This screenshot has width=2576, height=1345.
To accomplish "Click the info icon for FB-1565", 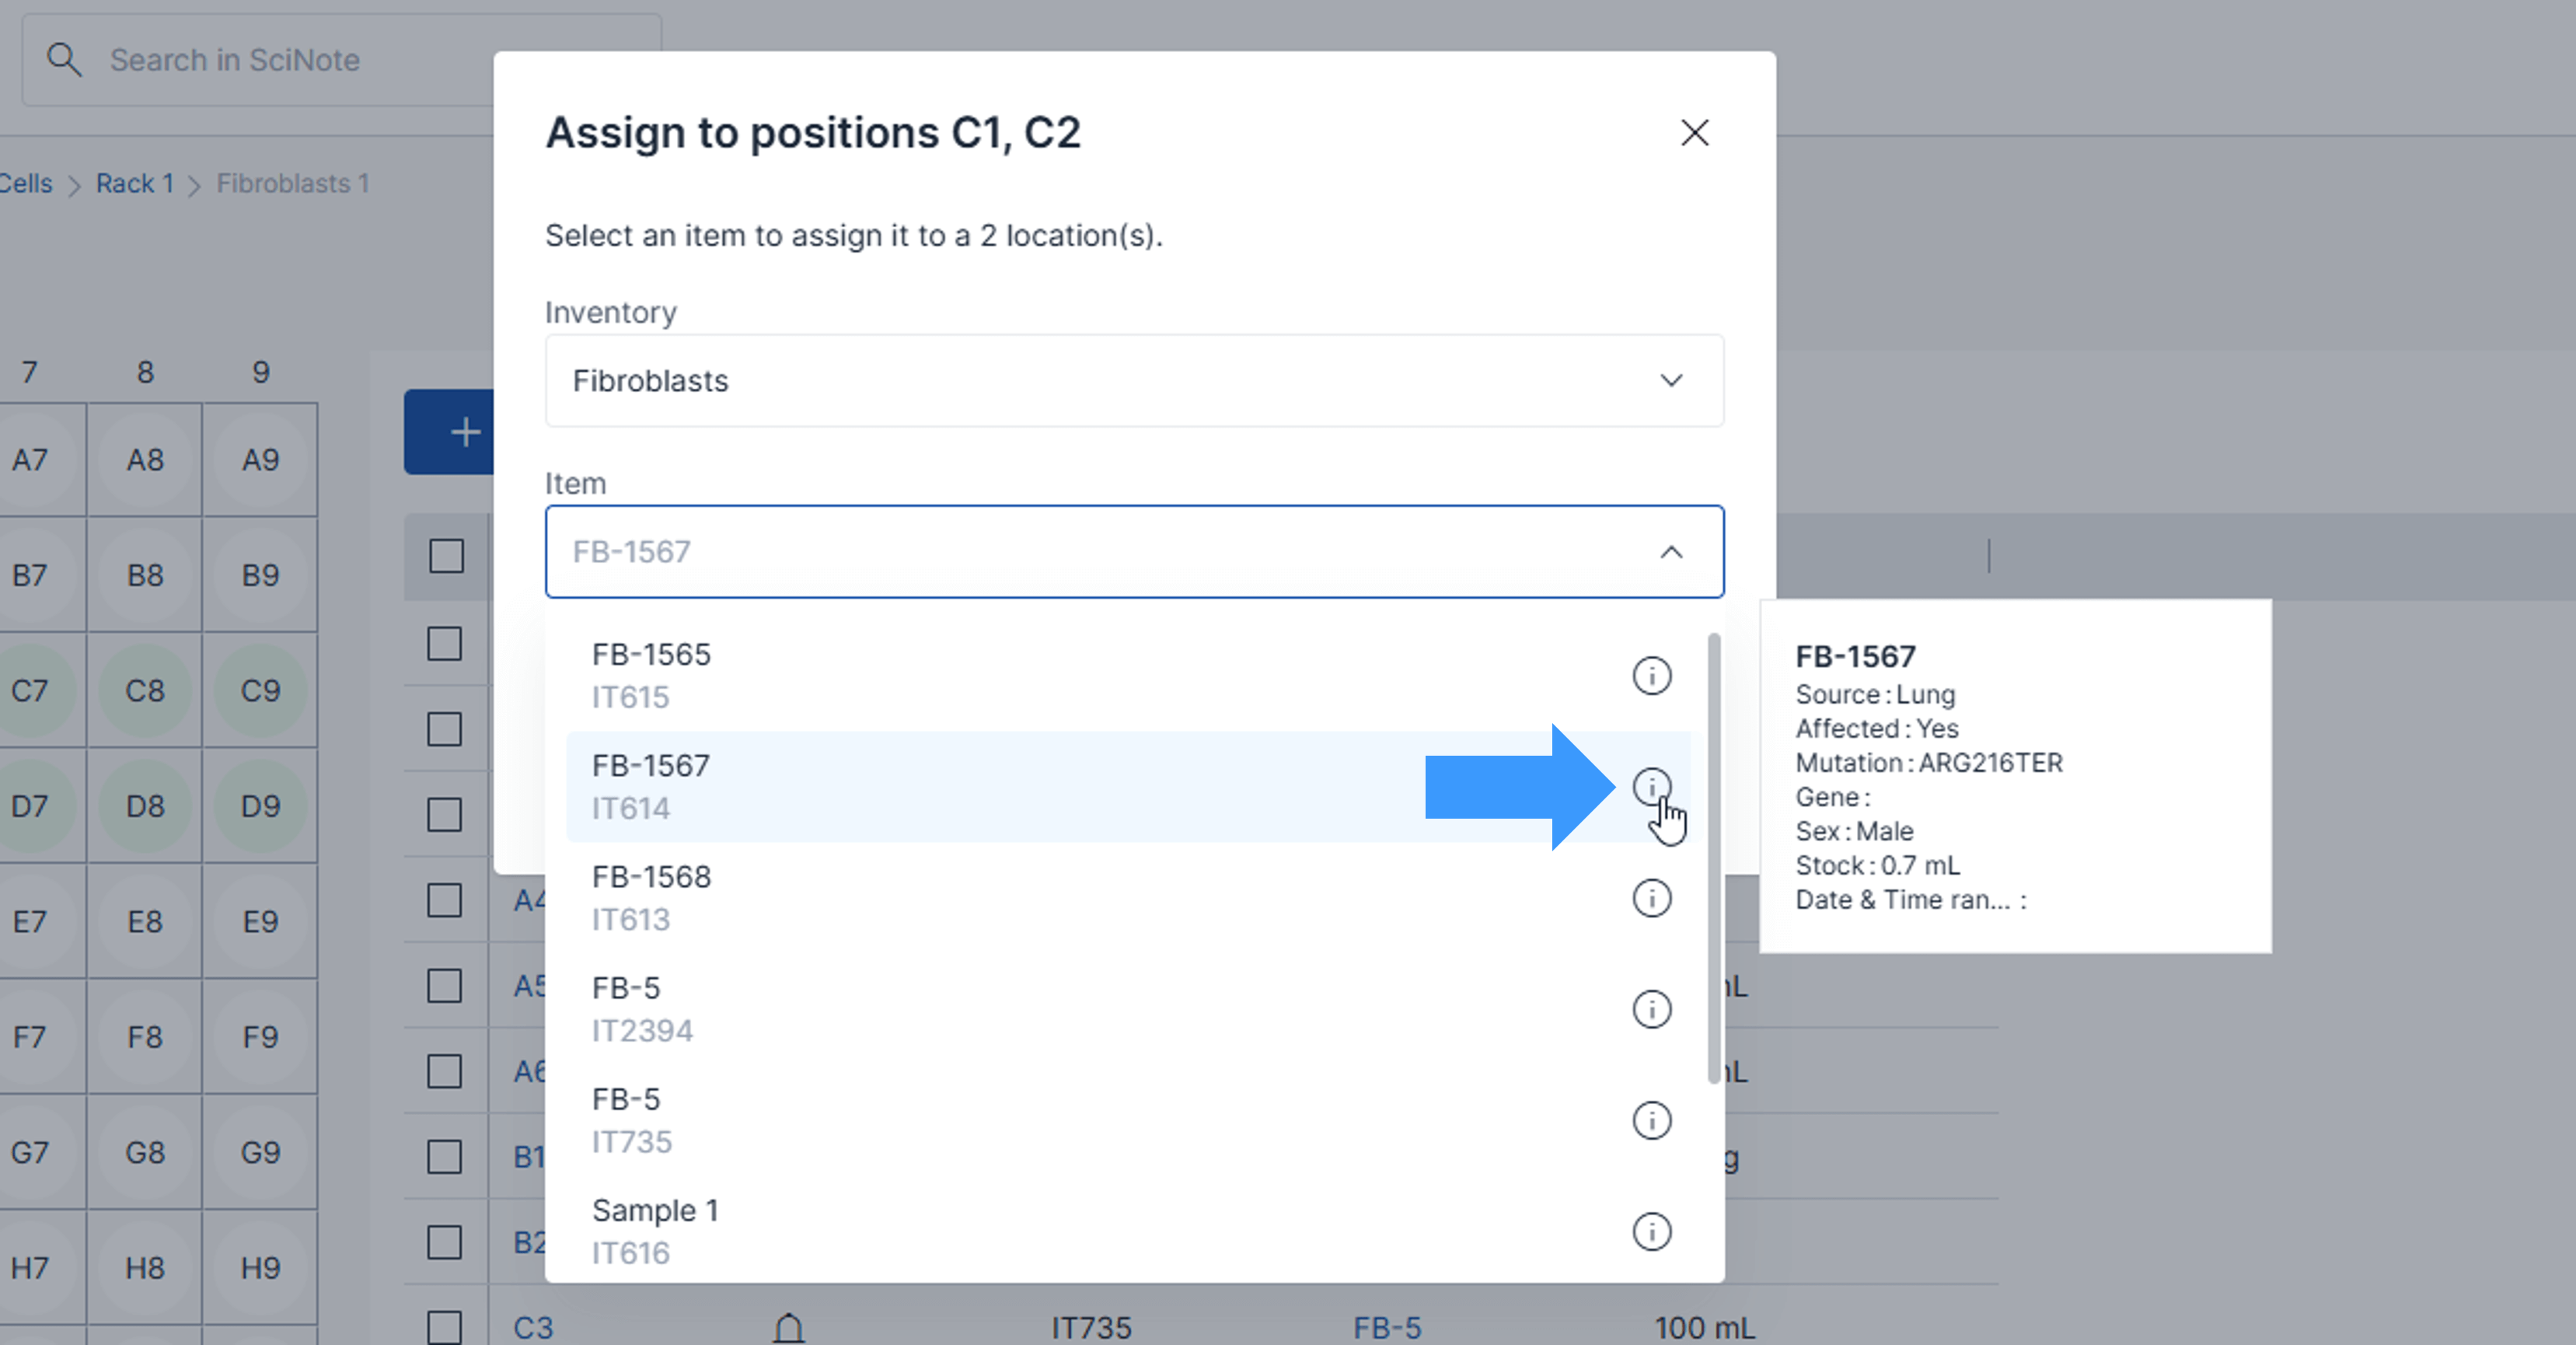I will 1651,676.
